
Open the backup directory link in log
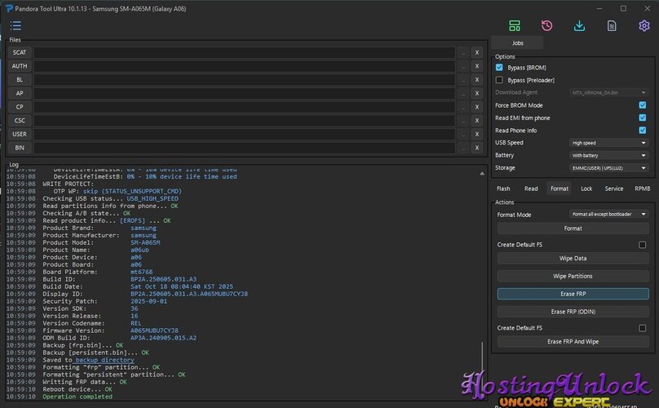coord(104,360)
